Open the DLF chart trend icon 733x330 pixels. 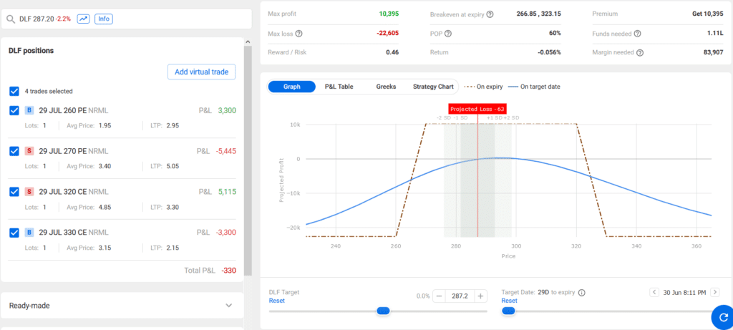[83, 19]
